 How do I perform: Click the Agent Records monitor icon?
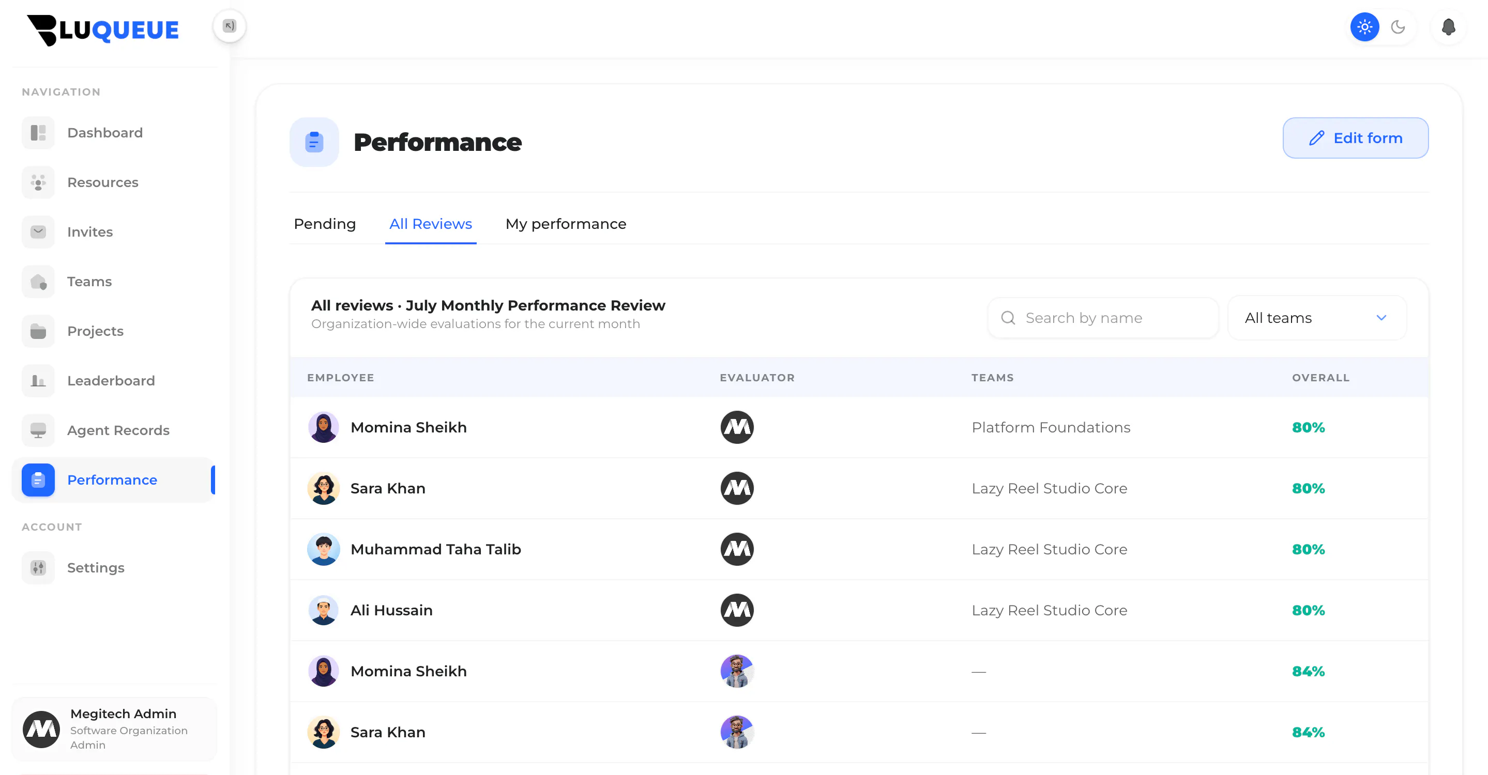click(38, 430)
